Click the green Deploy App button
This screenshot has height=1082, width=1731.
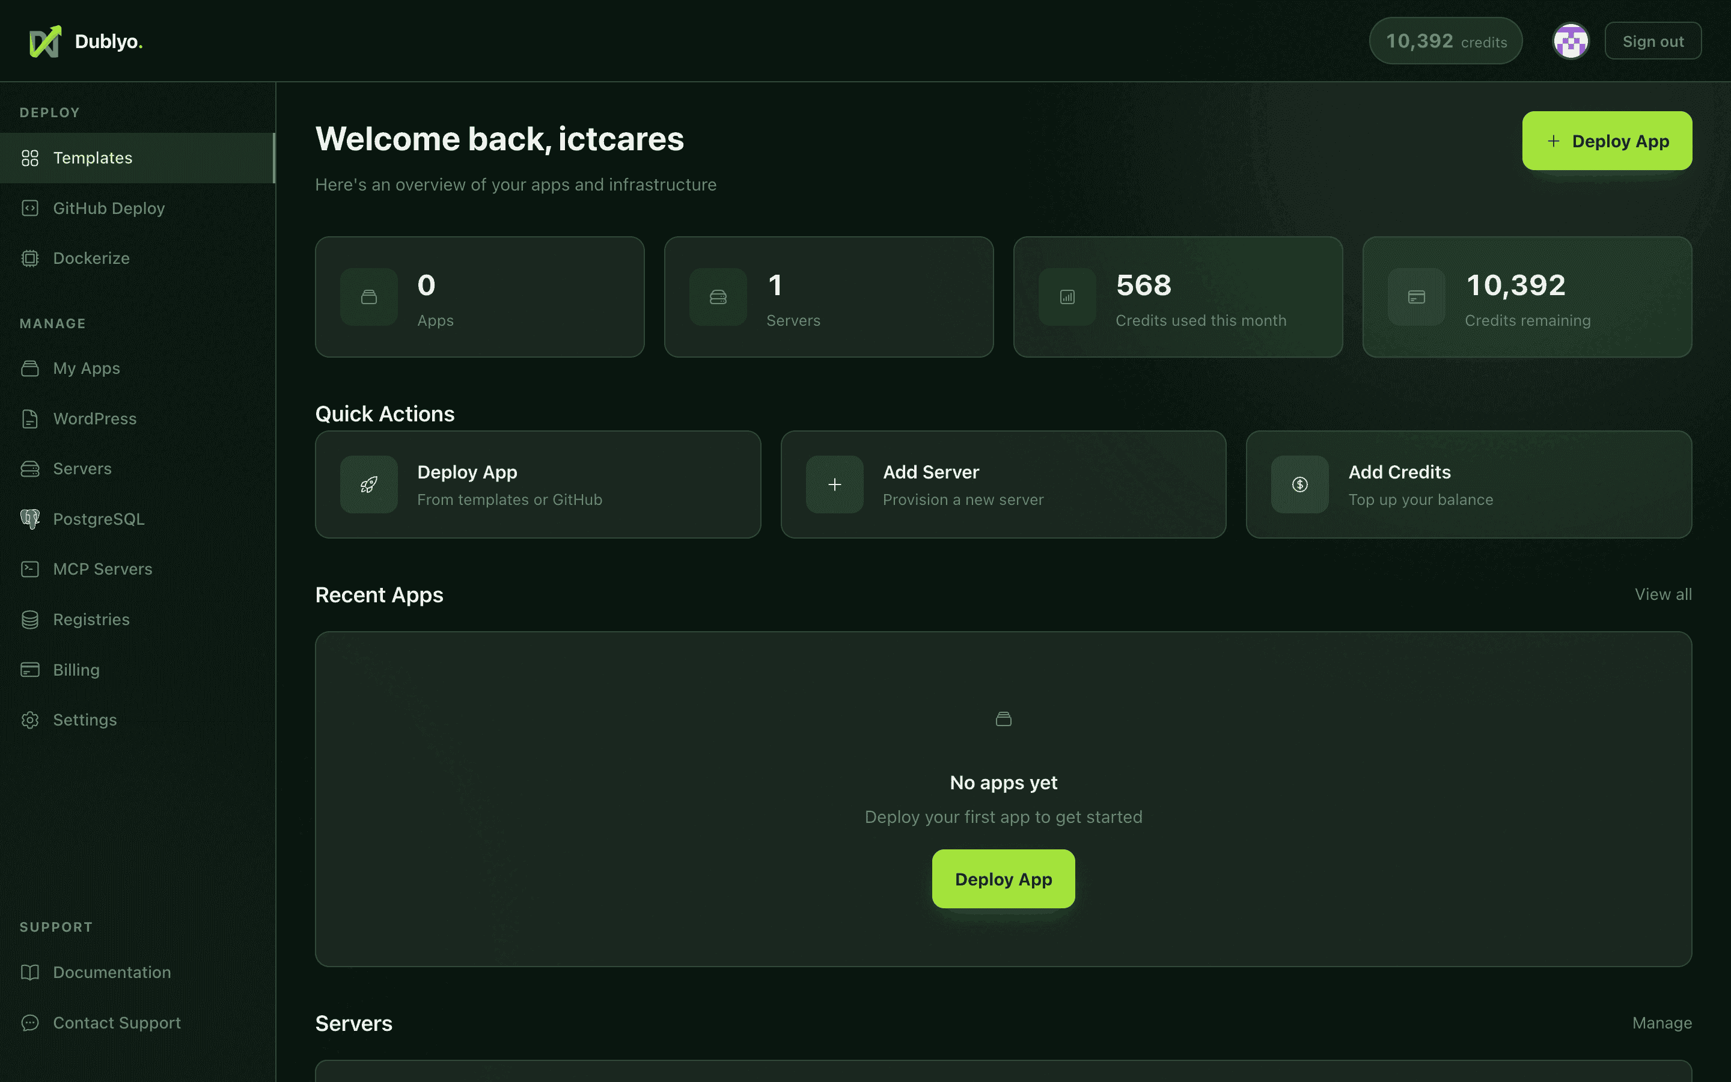point(1607,140)
